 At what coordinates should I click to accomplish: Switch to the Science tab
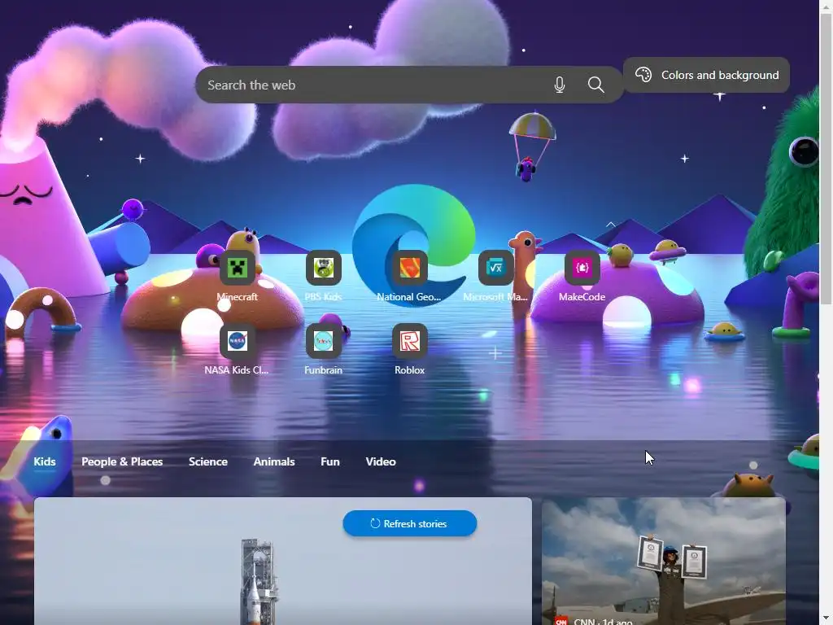pyautogui.click(x=208, y=461)
